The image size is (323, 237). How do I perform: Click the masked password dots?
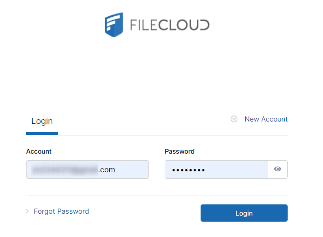pos(188,170)
